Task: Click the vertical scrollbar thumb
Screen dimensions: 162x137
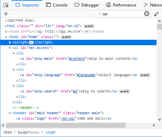Action: pyautogui.click(x=159, y=27)
